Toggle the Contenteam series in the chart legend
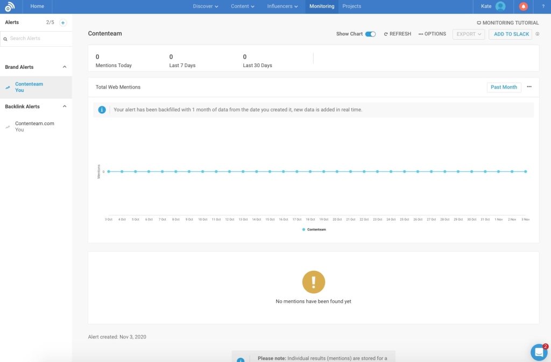Image resolution: width=551 pixels, height=362 pixels. (x=314, y=229)
